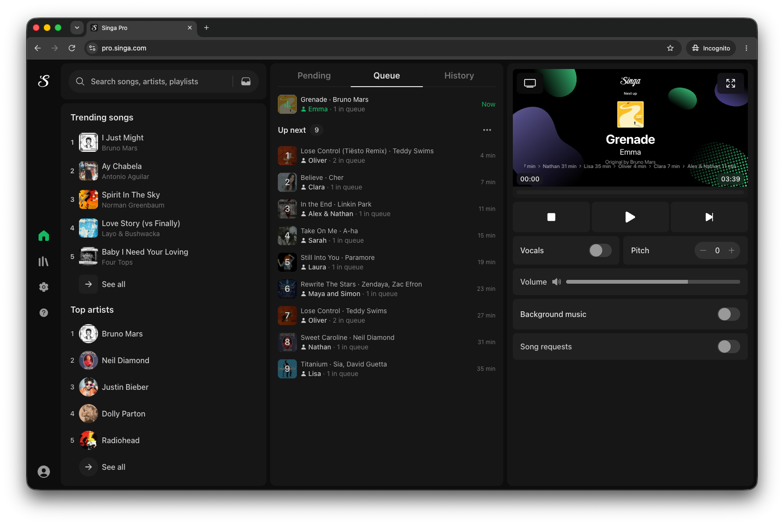Open Settings gear in the sidebar
Image resolution: width=784 pixels, height=525 pixels.
pyautogui.click(x=44, y=287)
